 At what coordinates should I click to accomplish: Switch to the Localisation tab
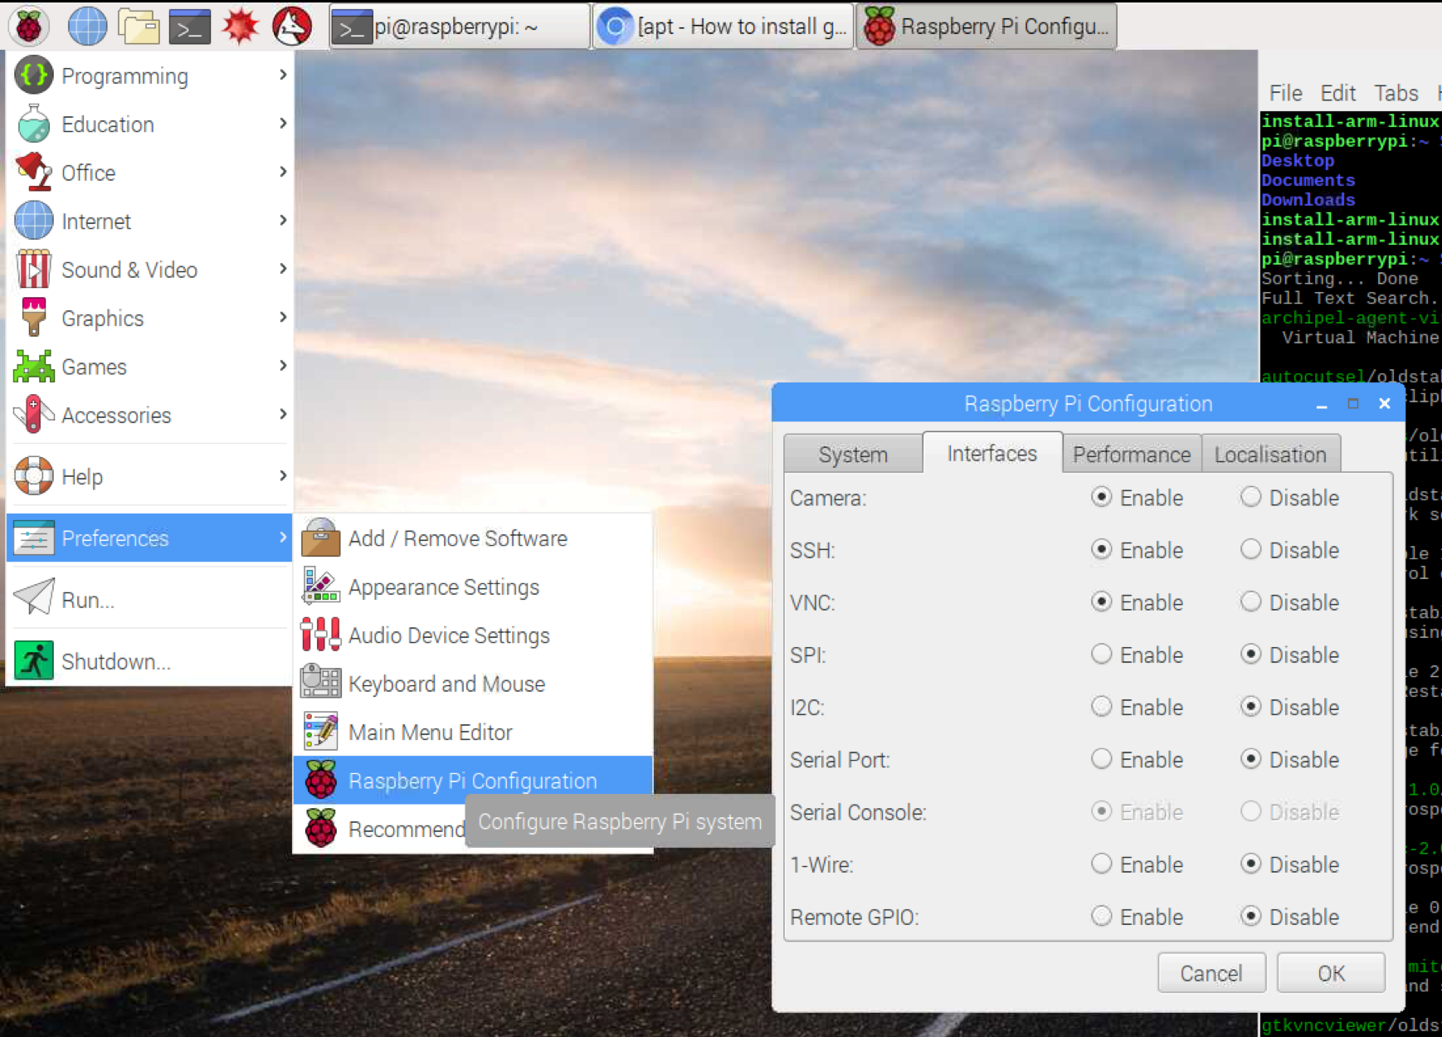click(x=1270, y=454)
